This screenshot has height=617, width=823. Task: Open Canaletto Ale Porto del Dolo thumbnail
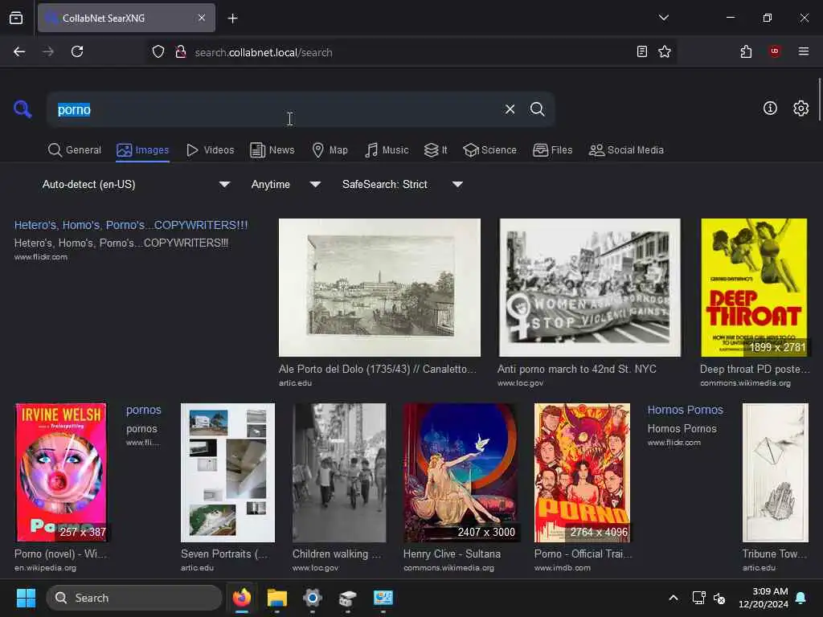379,288
